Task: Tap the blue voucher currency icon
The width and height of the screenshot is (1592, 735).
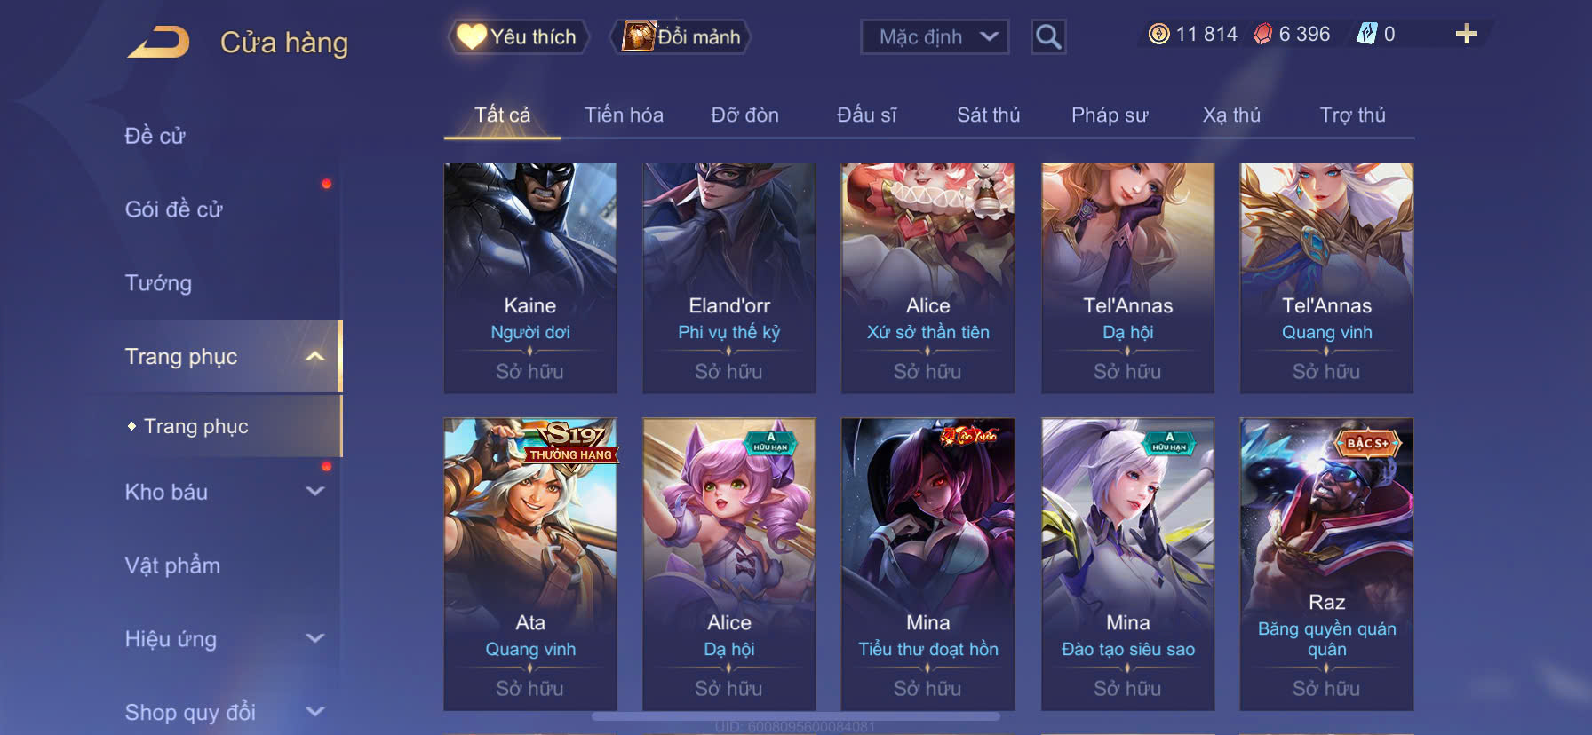Action: [1366, 34]
